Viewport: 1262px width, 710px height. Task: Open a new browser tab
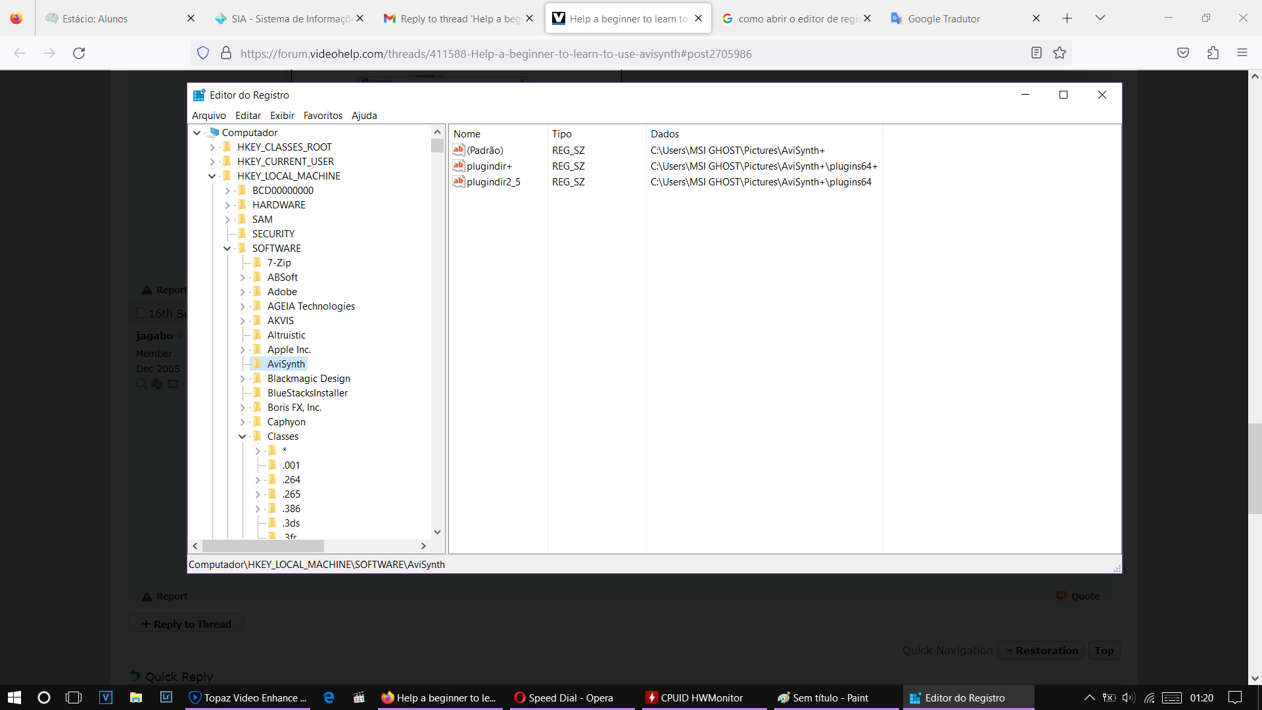click(x=1067, y=18)
